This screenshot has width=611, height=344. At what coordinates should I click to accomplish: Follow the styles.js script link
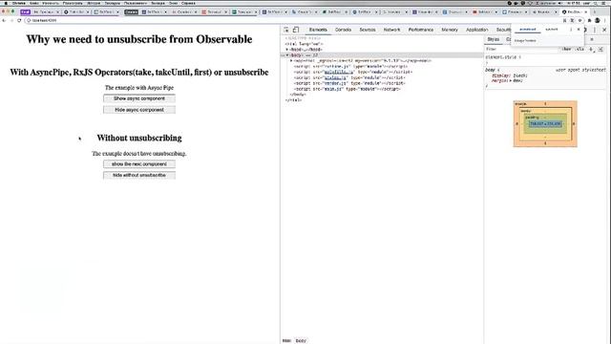point(335,77)
